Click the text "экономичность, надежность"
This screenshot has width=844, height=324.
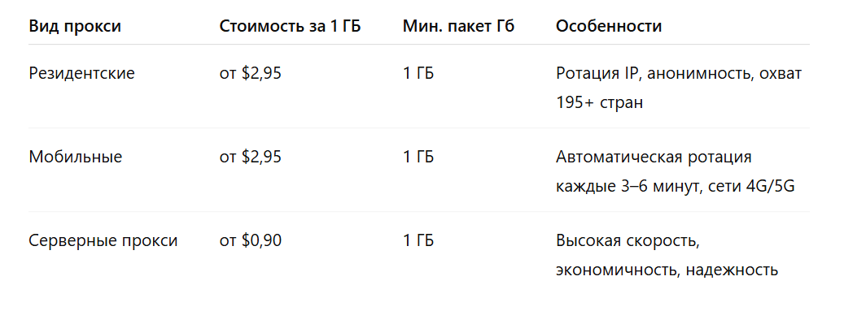(x=667, y=270)
